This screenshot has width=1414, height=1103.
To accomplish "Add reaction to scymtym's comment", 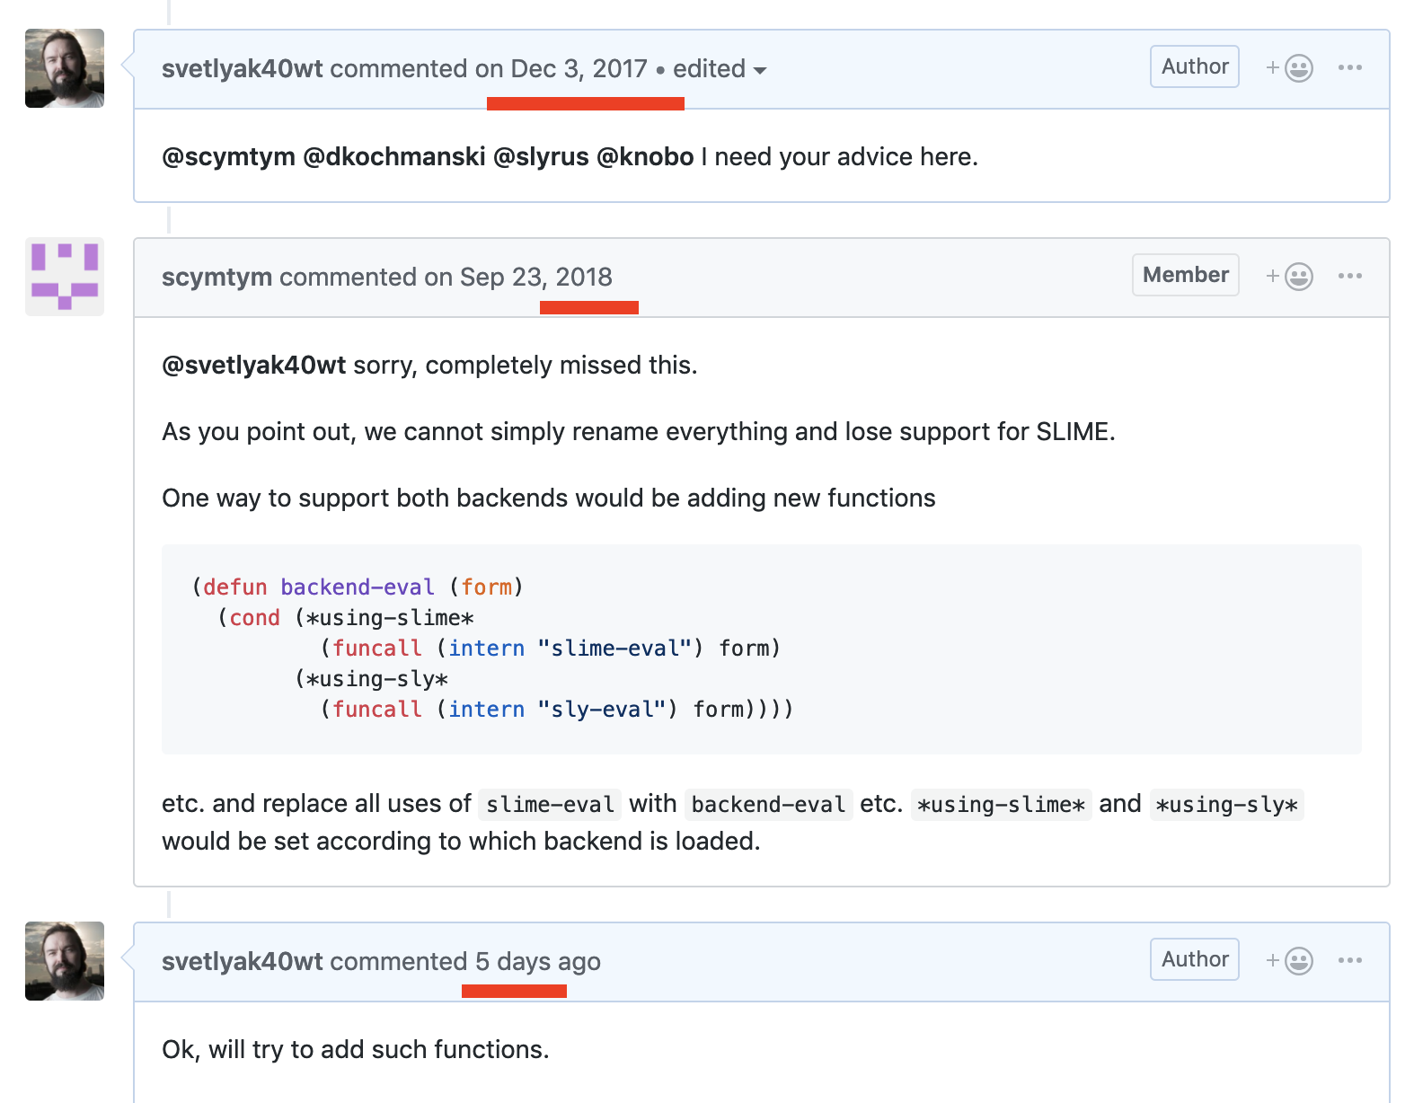I will click(x=1289, y=277).
